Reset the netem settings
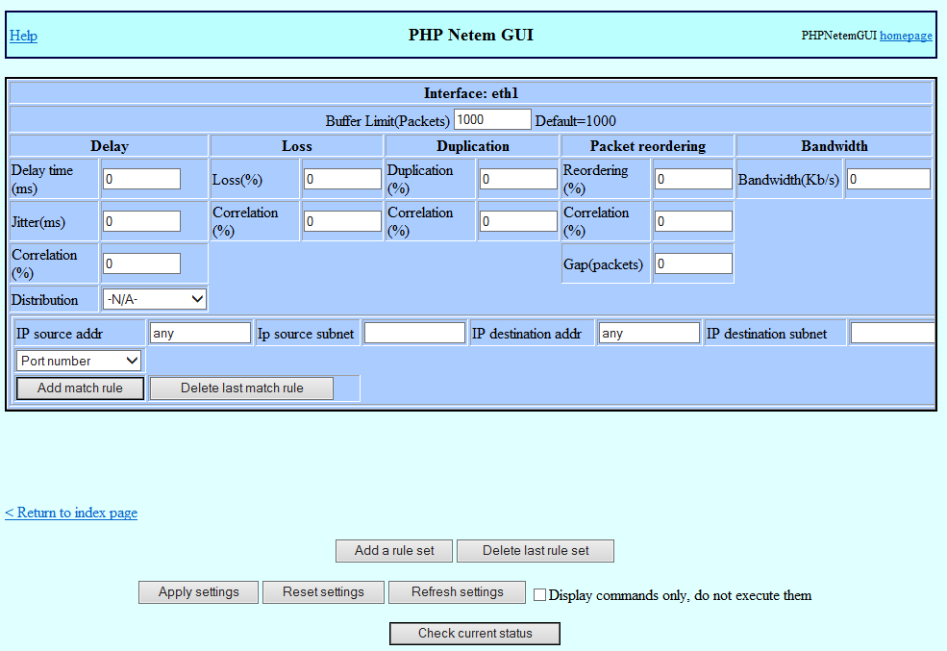 tap(322, 592)
